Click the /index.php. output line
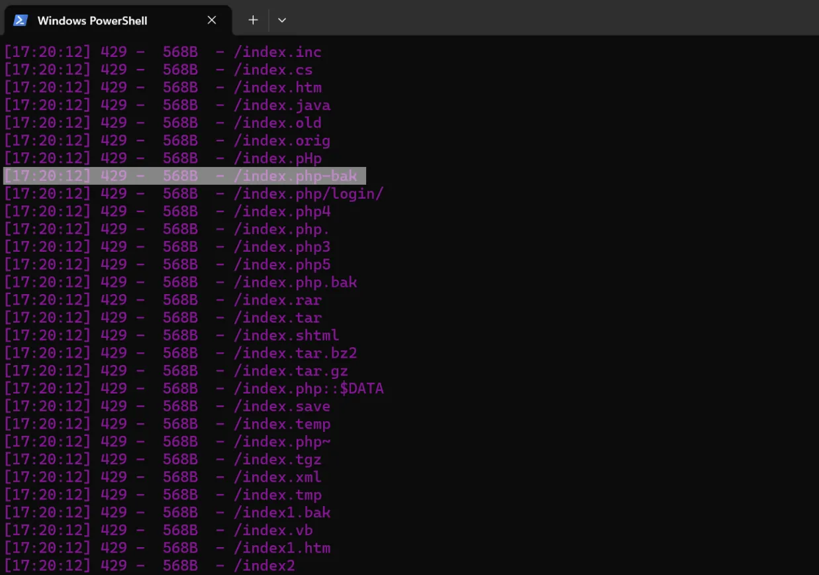819x575 pixels. pos(168,229)
